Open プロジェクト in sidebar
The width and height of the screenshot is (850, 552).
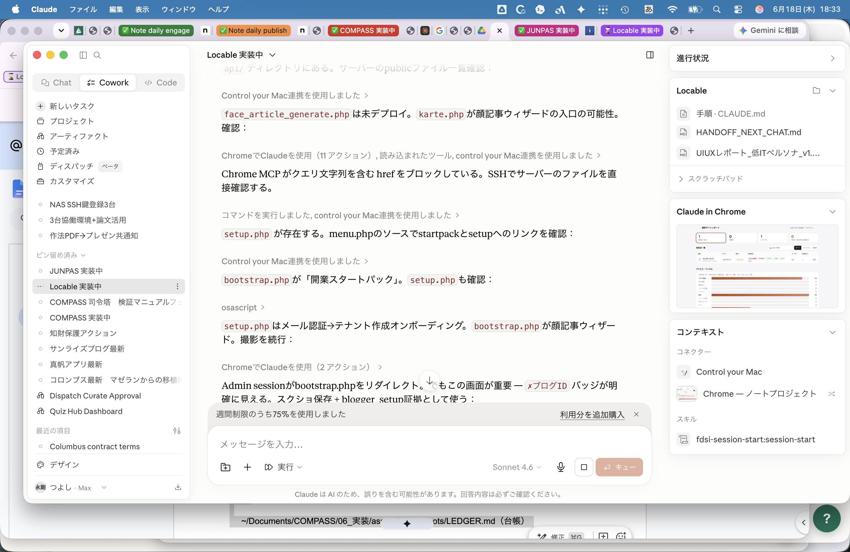108,121
